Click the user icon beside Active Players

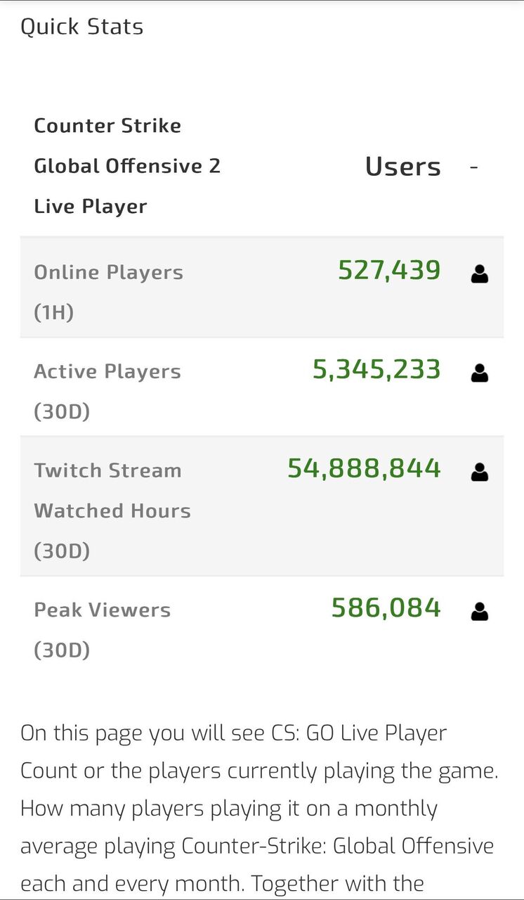(x=480, y=373)
